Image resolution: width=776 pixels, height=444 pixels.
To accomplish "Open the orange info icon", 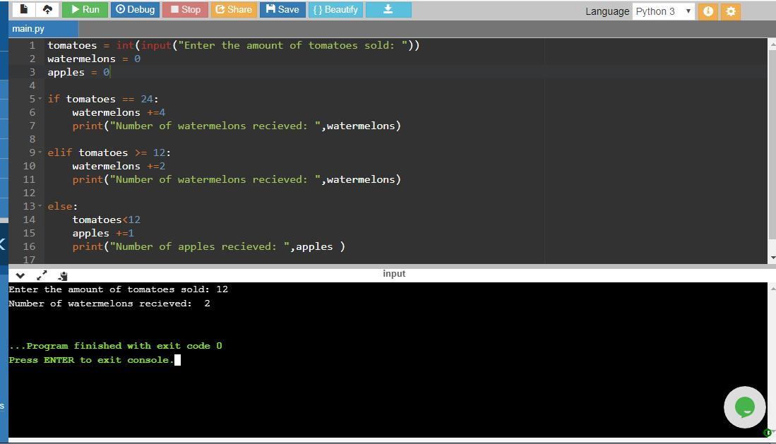I will pyautogui.click(x=708, y=11).
